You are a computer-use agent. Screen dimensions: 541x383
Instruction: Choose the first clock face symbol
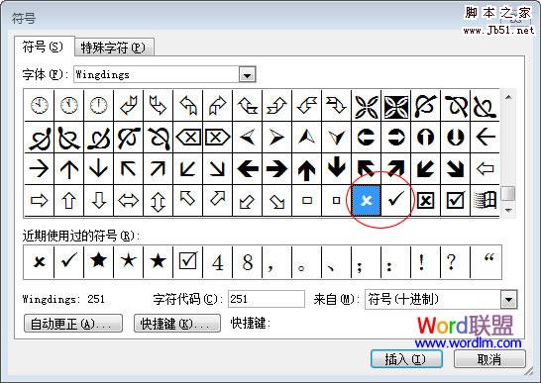pyautogui.click(x=39, y=105)
